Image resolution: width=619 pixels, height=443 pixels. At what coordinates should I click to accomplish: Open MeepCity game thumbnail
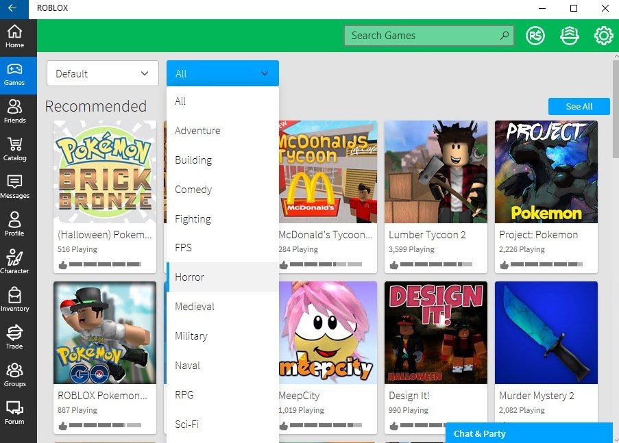(328, 333)
